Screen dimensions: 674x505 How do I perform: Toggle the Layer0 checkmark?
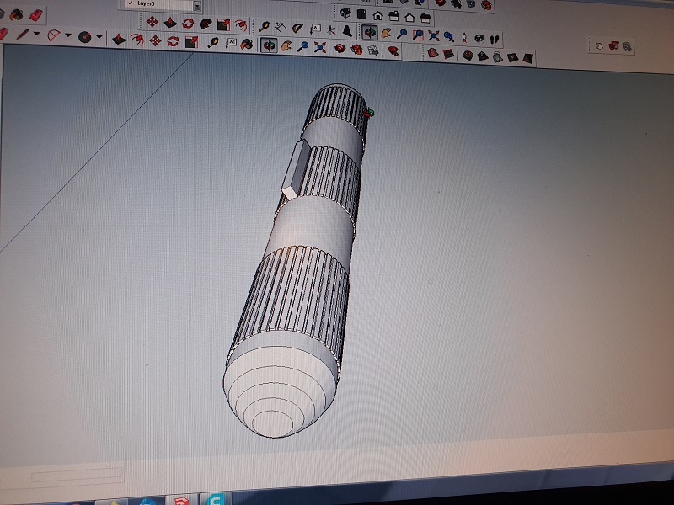(129, 3)
